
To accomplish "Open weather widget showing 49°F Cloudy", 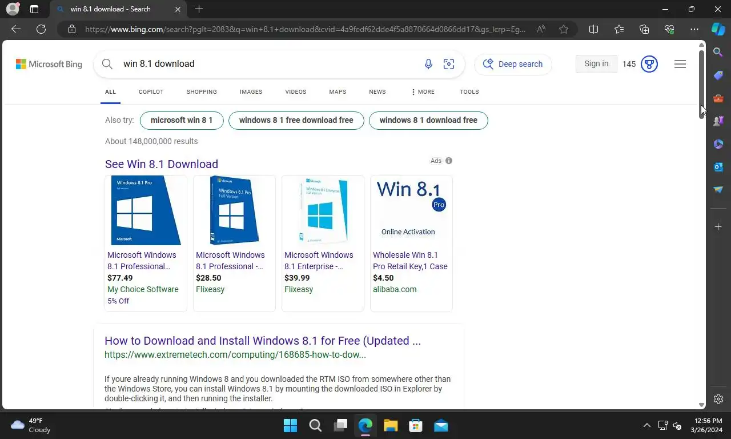I will (31, 425).
